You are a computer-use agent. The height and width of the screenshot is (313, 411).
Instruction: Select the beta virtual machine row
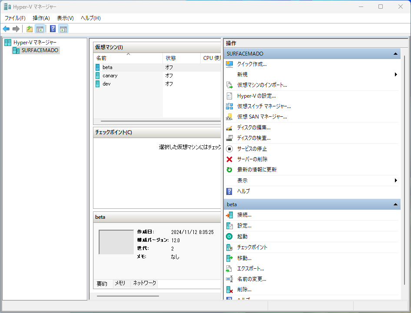[x=157, y=67]
